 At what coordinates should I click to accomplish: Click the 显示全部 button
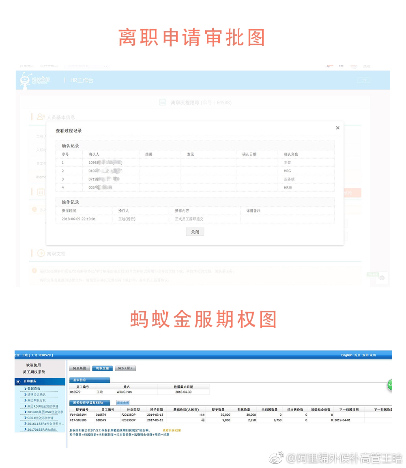pos(123,403)
